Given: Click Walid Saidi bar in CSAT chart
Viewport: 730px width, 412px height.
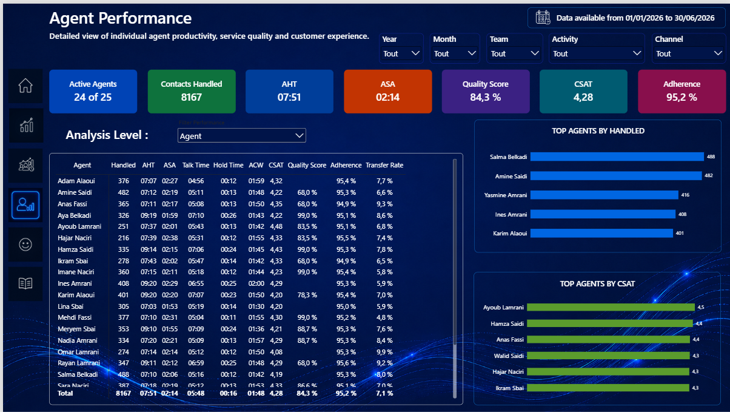Looking at the screenshot, I should coord(609,356).
